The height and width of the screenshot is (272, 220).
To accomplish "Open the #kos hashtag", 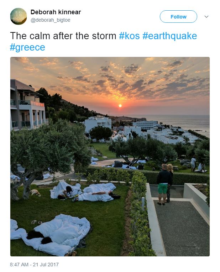I will pos(129,36).
